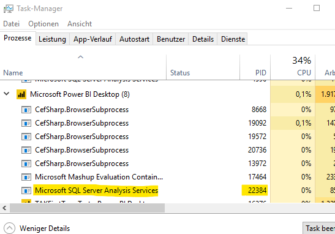Click the horizontal scrollbar left arrow
This screenshot has width=335, height=234.
pos(4,208)
